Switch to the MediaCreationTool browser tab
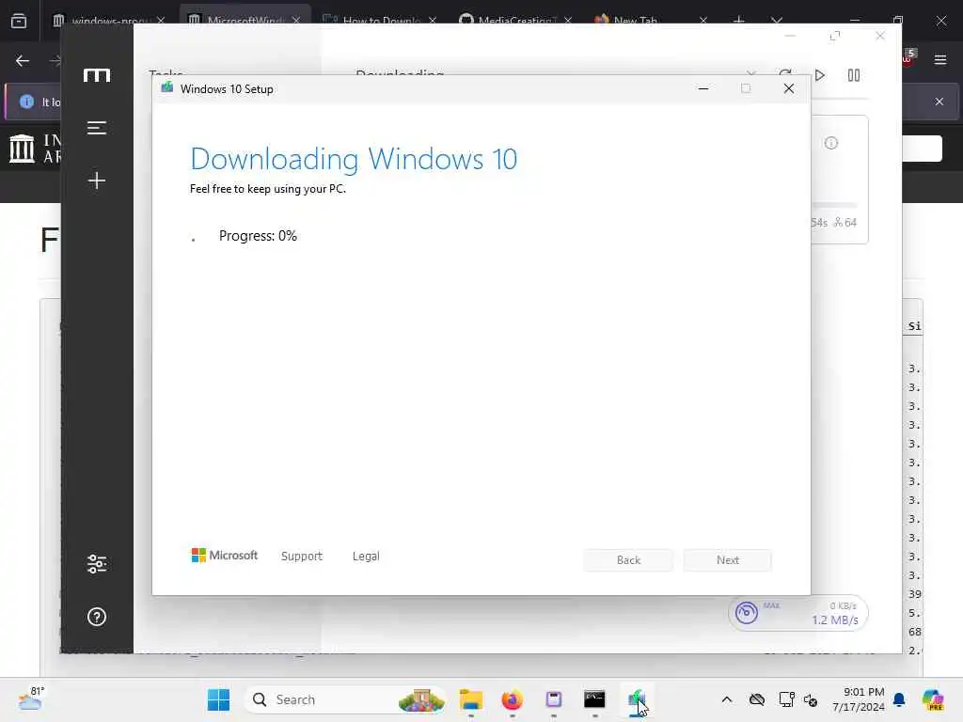963x722 pixels. [514, 21]
